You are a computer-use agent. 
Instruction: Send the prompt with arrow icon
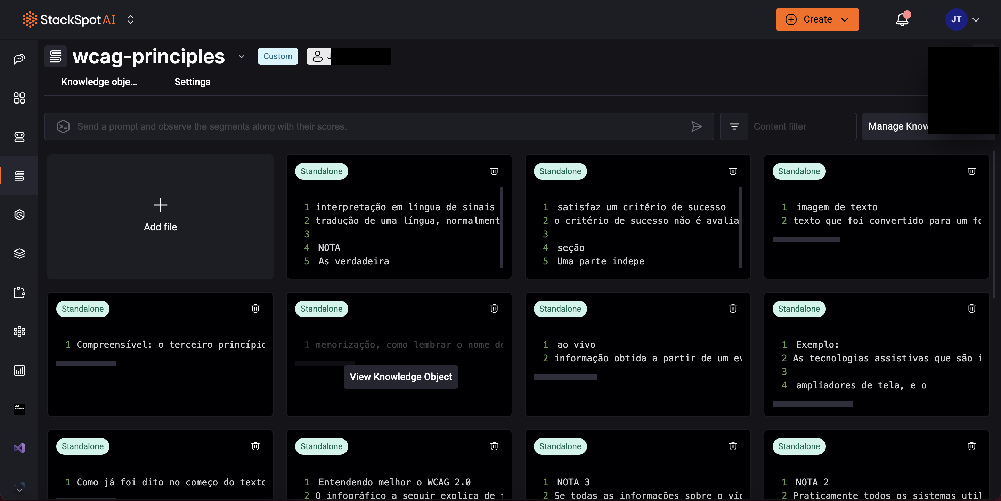pos(696,126)
